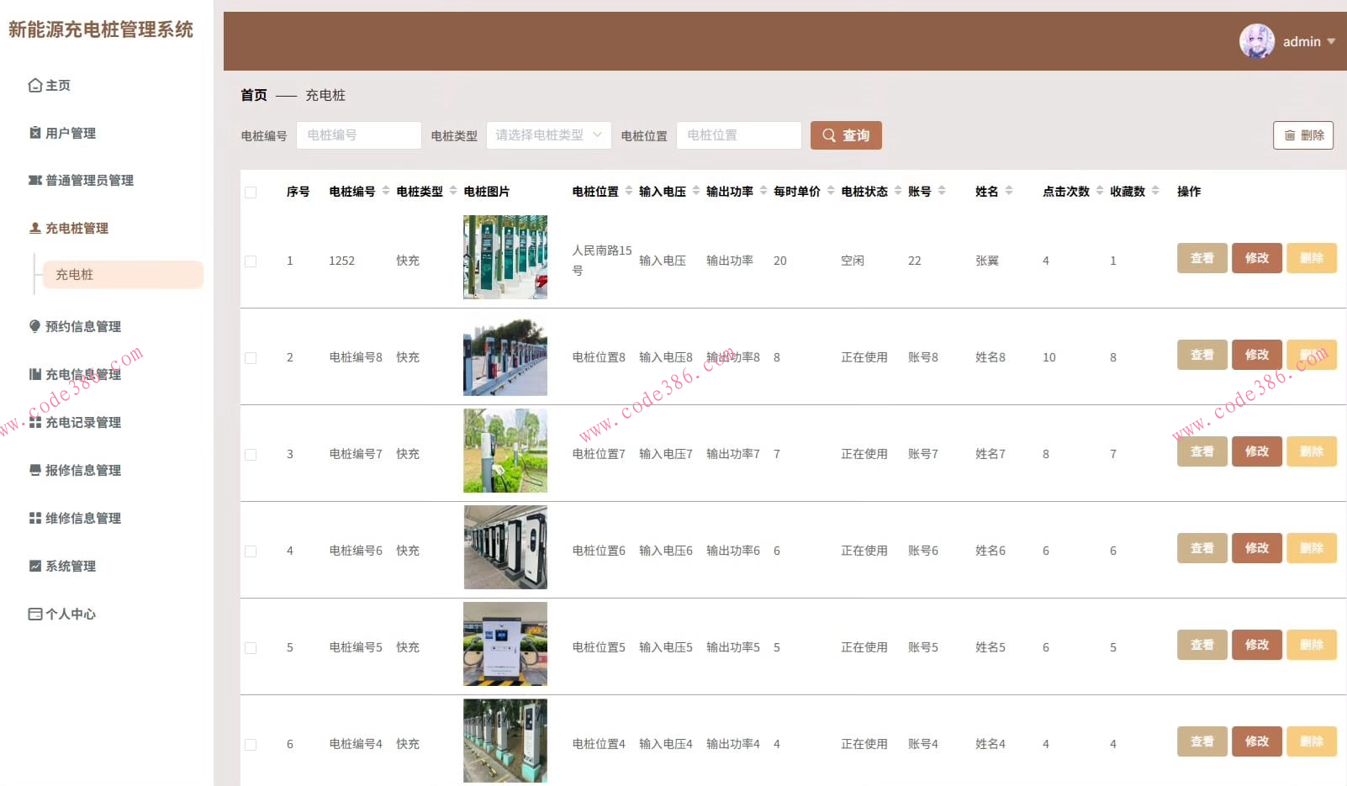
Task: Click 修改 button for 电桩编号8 row
Action: pos(1256,355)
